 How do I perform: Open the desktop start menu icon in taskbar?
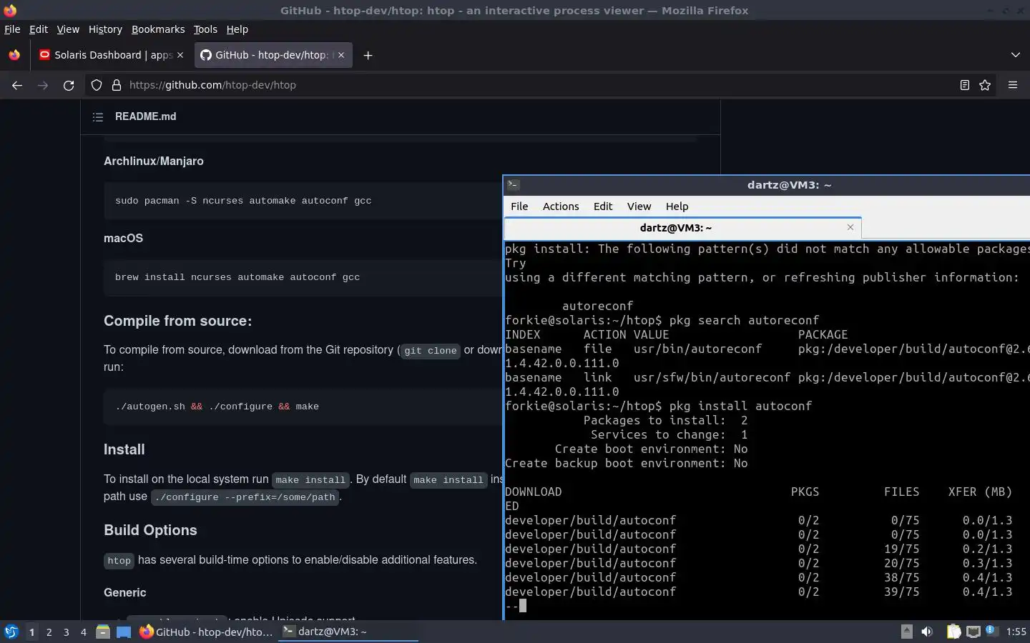[x=11, y=632]
